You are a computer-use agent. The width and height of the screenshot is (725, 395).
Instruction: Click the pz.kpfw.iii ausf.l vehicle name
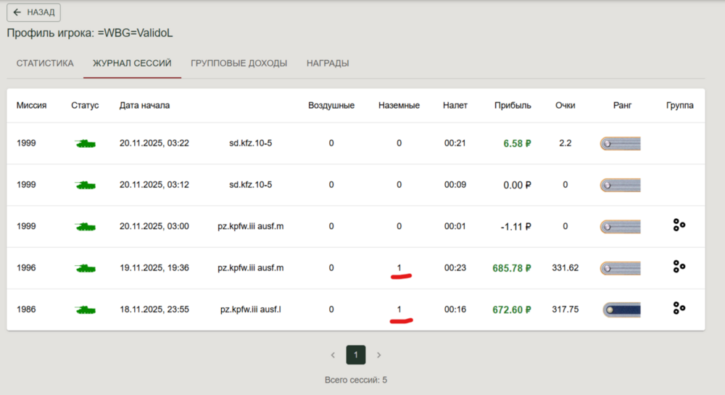[251, 309]
